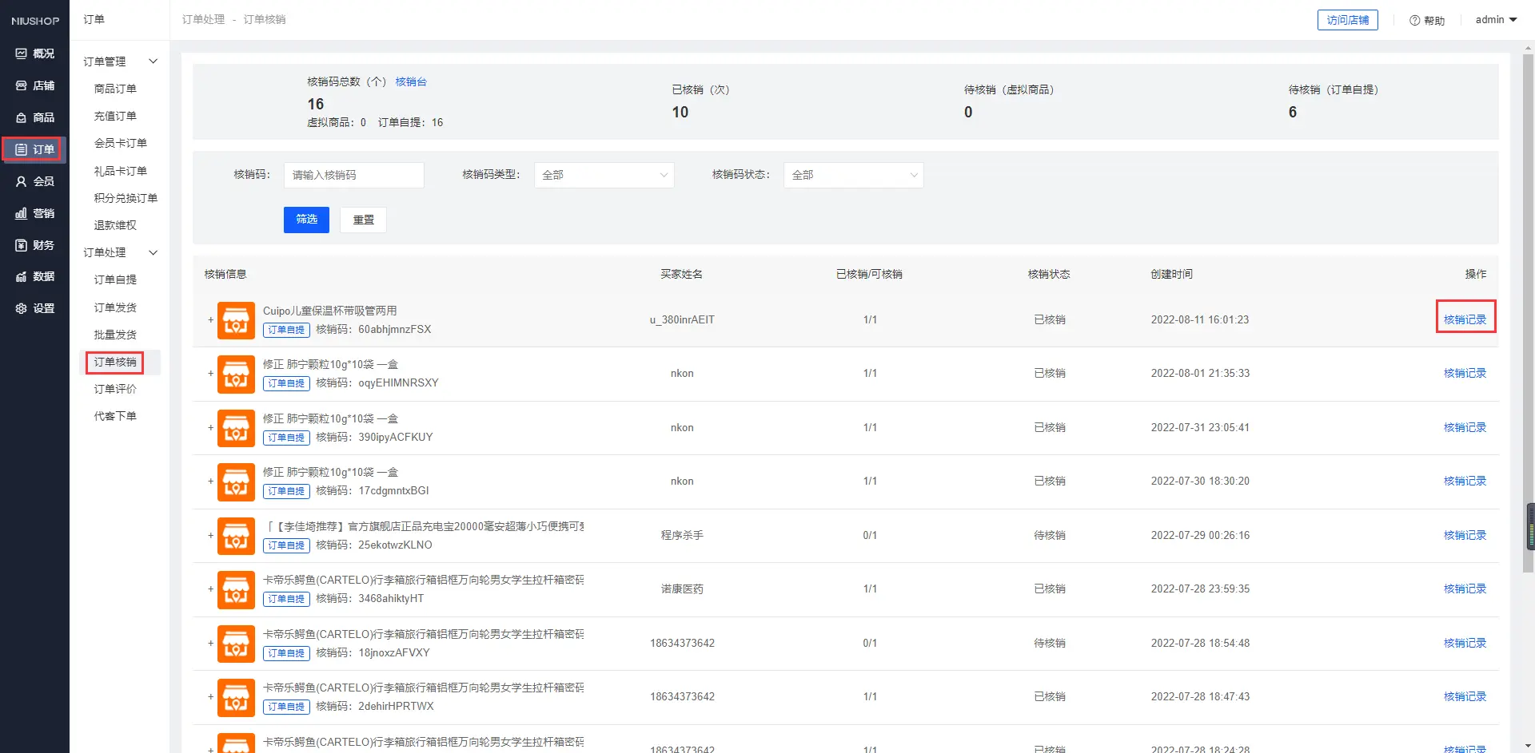Screen dimensions: 1535x753
Task: Select 退款维权 in the side menu
Action: pos(115,225)
